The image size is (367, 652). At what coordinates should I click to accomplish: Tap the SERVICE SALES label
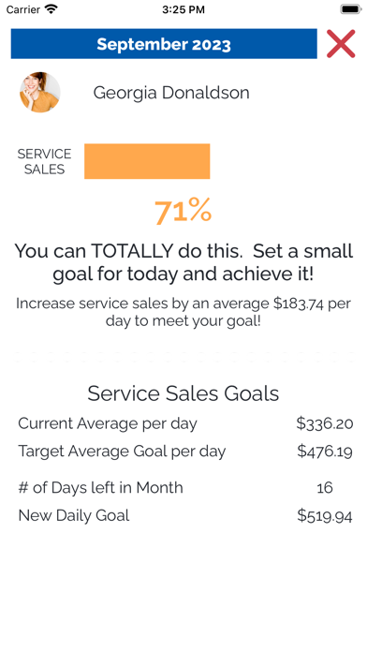pos(45,161)
